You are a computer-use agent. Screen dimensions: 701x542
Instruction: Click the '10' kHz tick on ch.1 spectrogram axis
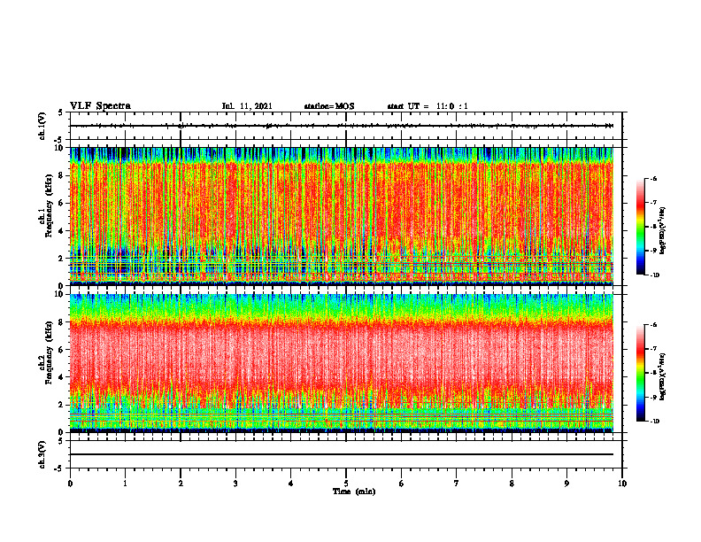tap(59, 148)
